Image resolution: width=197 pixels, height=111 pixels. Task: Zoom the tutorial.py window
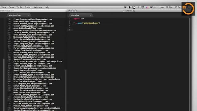[75, 11]
